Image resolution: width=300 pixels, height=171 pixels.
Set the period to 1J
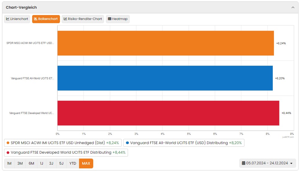pyautogui.click(x=41, y=163)
